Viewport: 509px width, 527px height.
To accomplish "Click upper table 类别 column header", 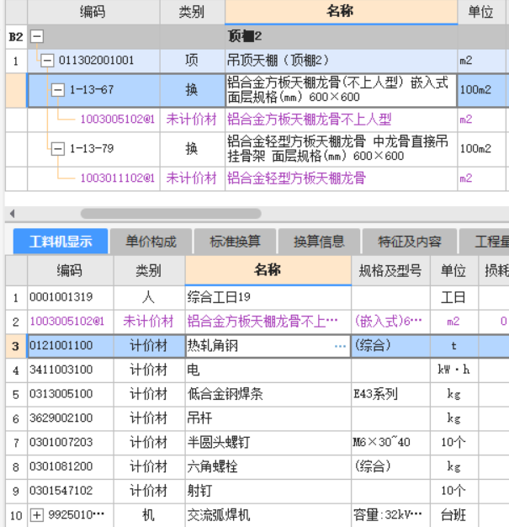I will 192,12.
